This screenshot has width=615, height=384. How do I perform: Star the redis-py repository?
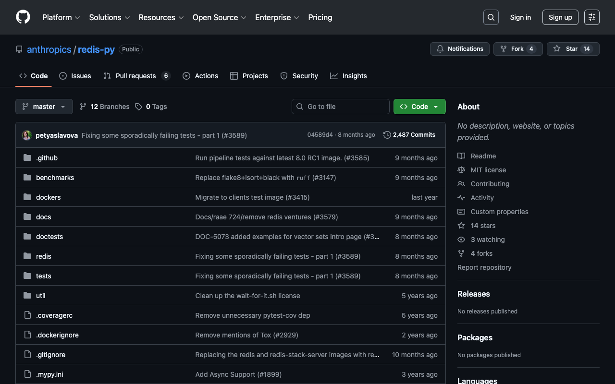(x=573, y=49)
